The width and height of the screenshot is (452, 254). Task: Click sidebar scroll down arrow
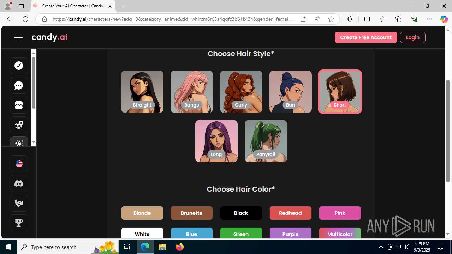[34, 142]
